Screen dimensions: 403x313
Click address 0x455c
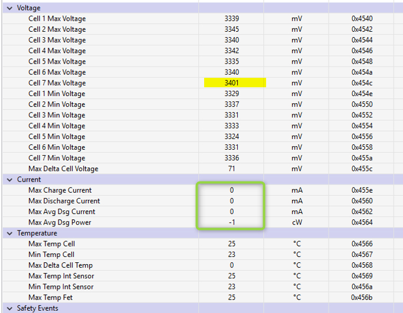coord(362,169)
